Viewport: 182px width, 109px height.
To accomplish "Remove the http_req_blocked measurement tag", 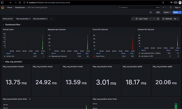I will (47, 19).
